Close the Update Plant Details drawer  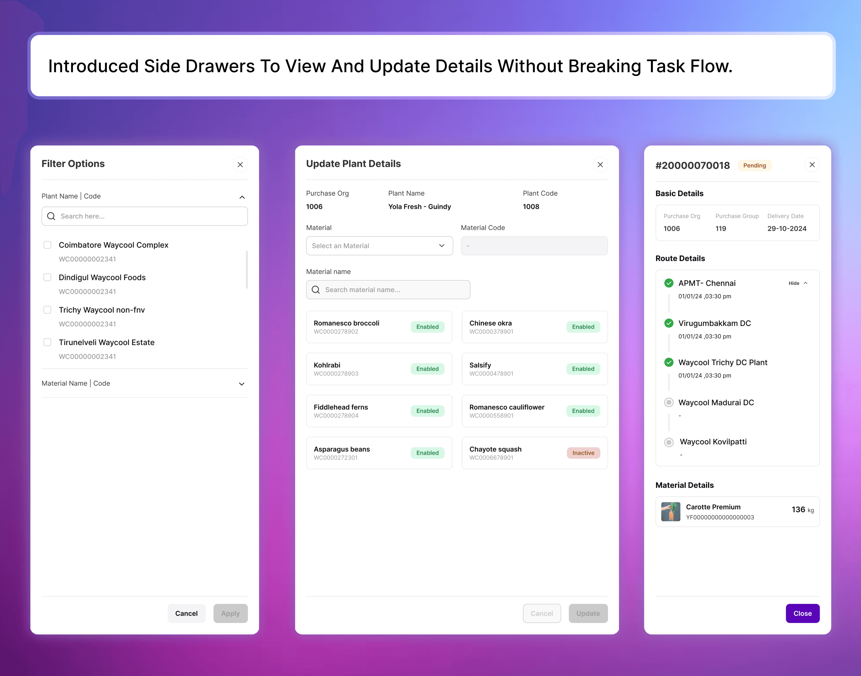[600, 165]
